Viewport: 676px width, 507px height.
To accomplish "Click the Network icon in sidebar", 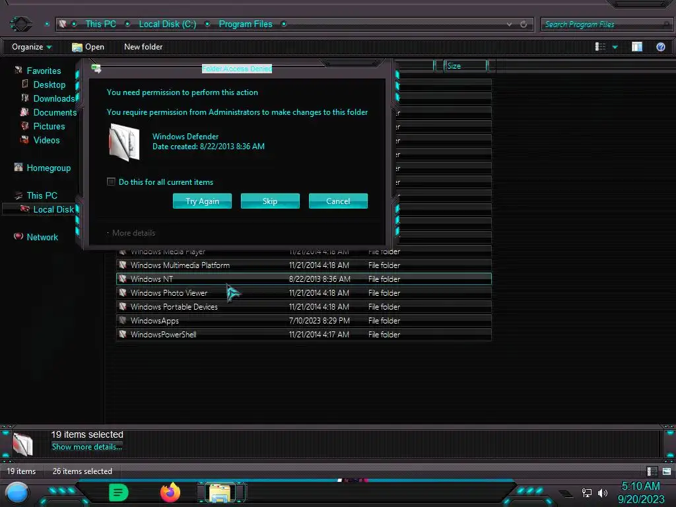I will [18, 236].
